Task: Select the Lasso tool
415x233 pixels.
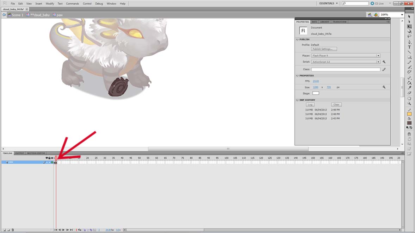Action: [x=409, y=37]
